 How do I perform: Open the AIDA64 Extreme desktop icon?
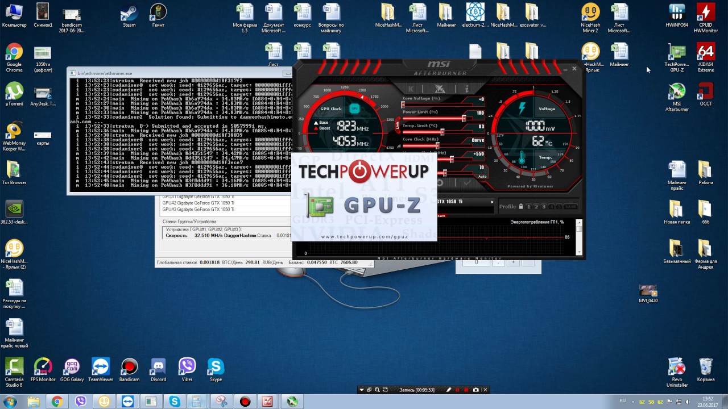706,58
